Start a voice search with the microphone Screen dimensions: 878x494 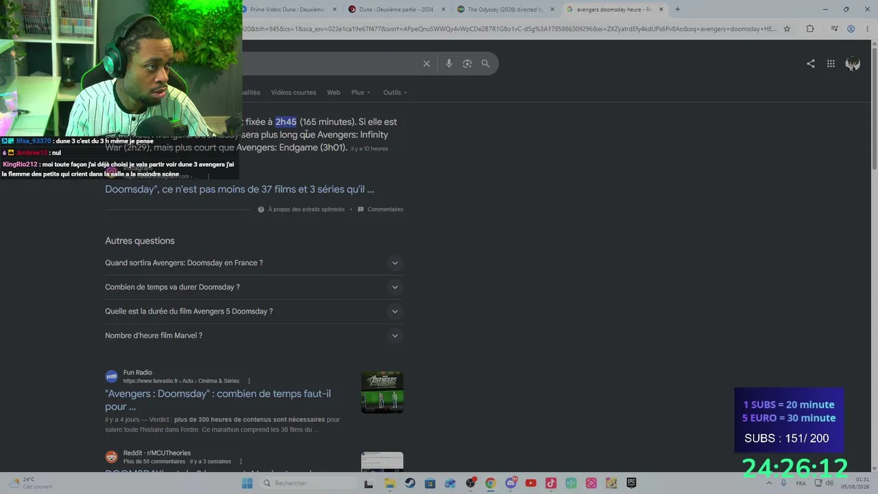(449, 64)
